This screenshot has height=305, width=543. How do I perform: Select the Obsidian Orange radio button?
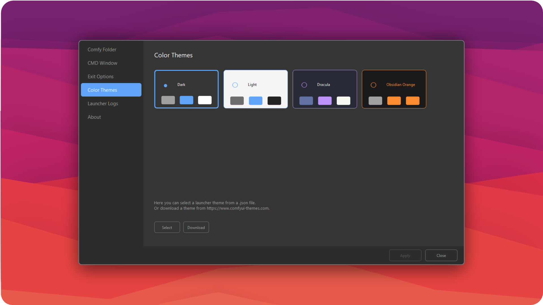click(373, 85)
